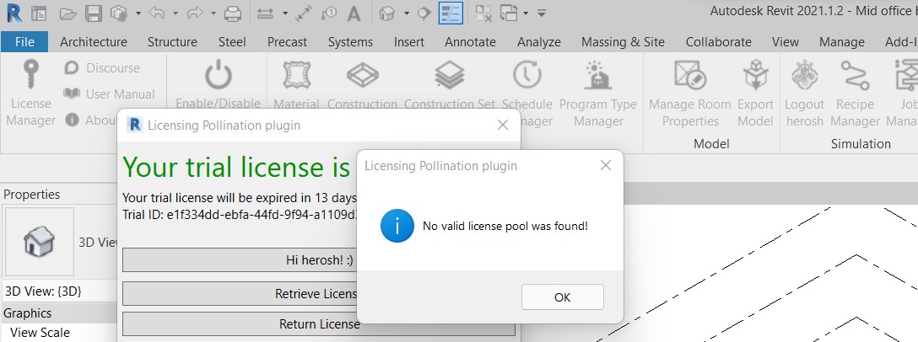This screenshot has width=918, height=342.
Task: Switch to the Massing & Site tab
Action: coord(623,42)
